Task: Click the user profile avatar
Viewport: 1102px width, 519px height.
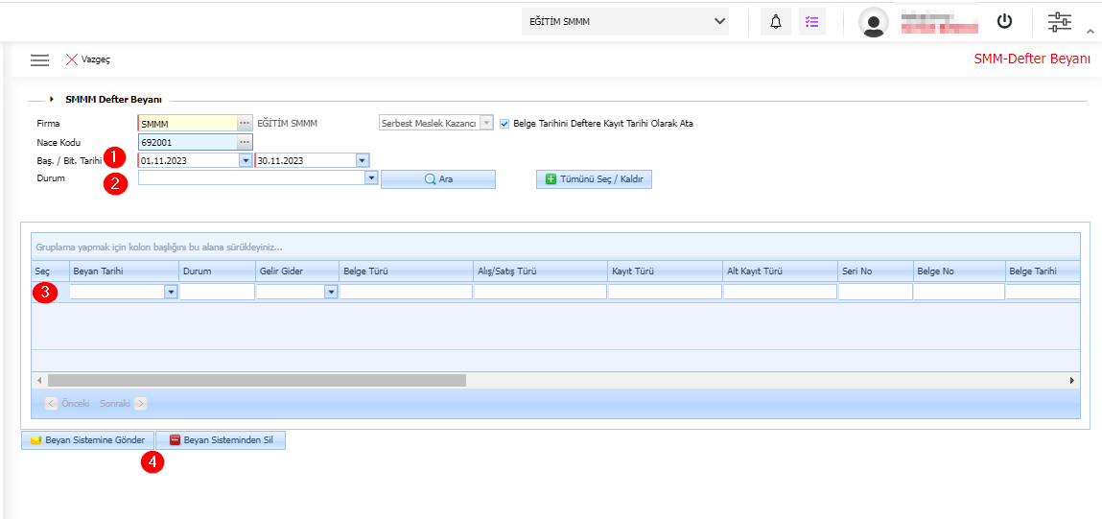Action: point(874,22)
